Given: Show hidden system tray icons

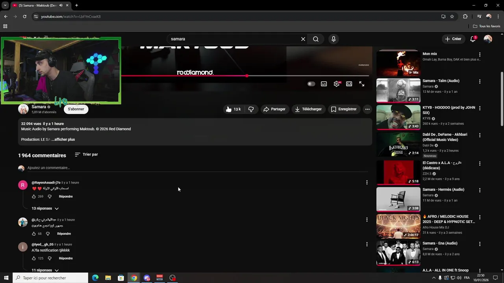Looking at the screenshot, I should click(434, 278).
